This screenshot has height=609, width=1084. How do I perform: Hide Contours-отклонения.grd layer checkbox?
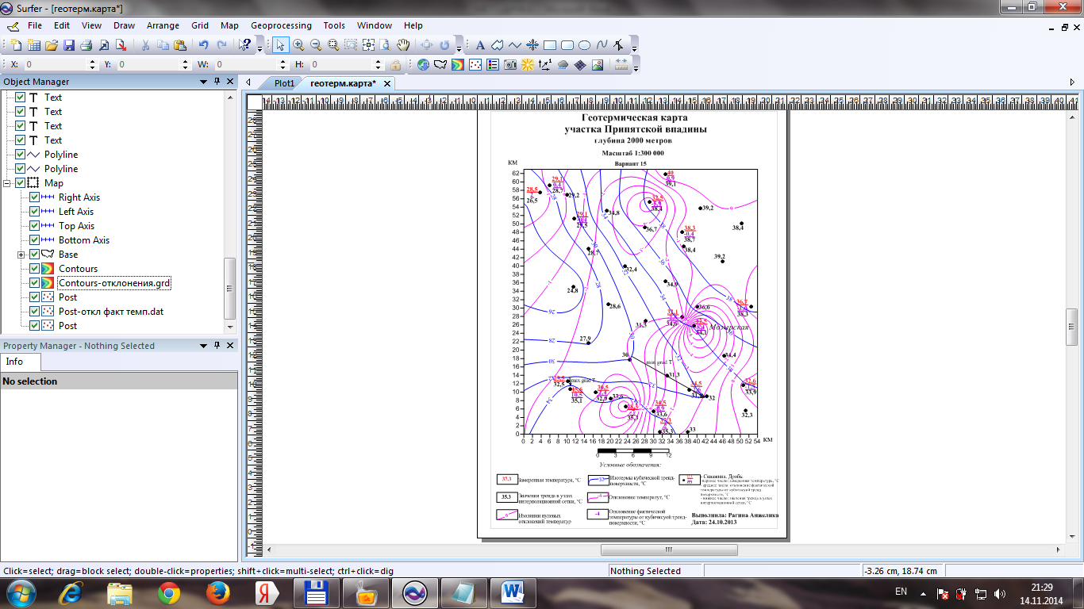(34, 283)
